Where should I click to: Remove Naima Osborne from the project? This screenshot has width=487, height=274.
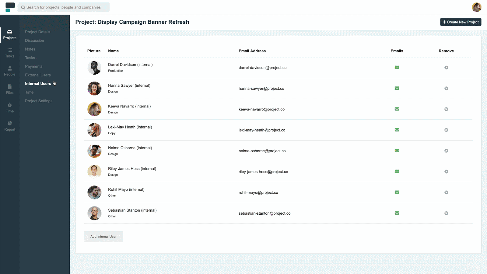click(446, 151)
